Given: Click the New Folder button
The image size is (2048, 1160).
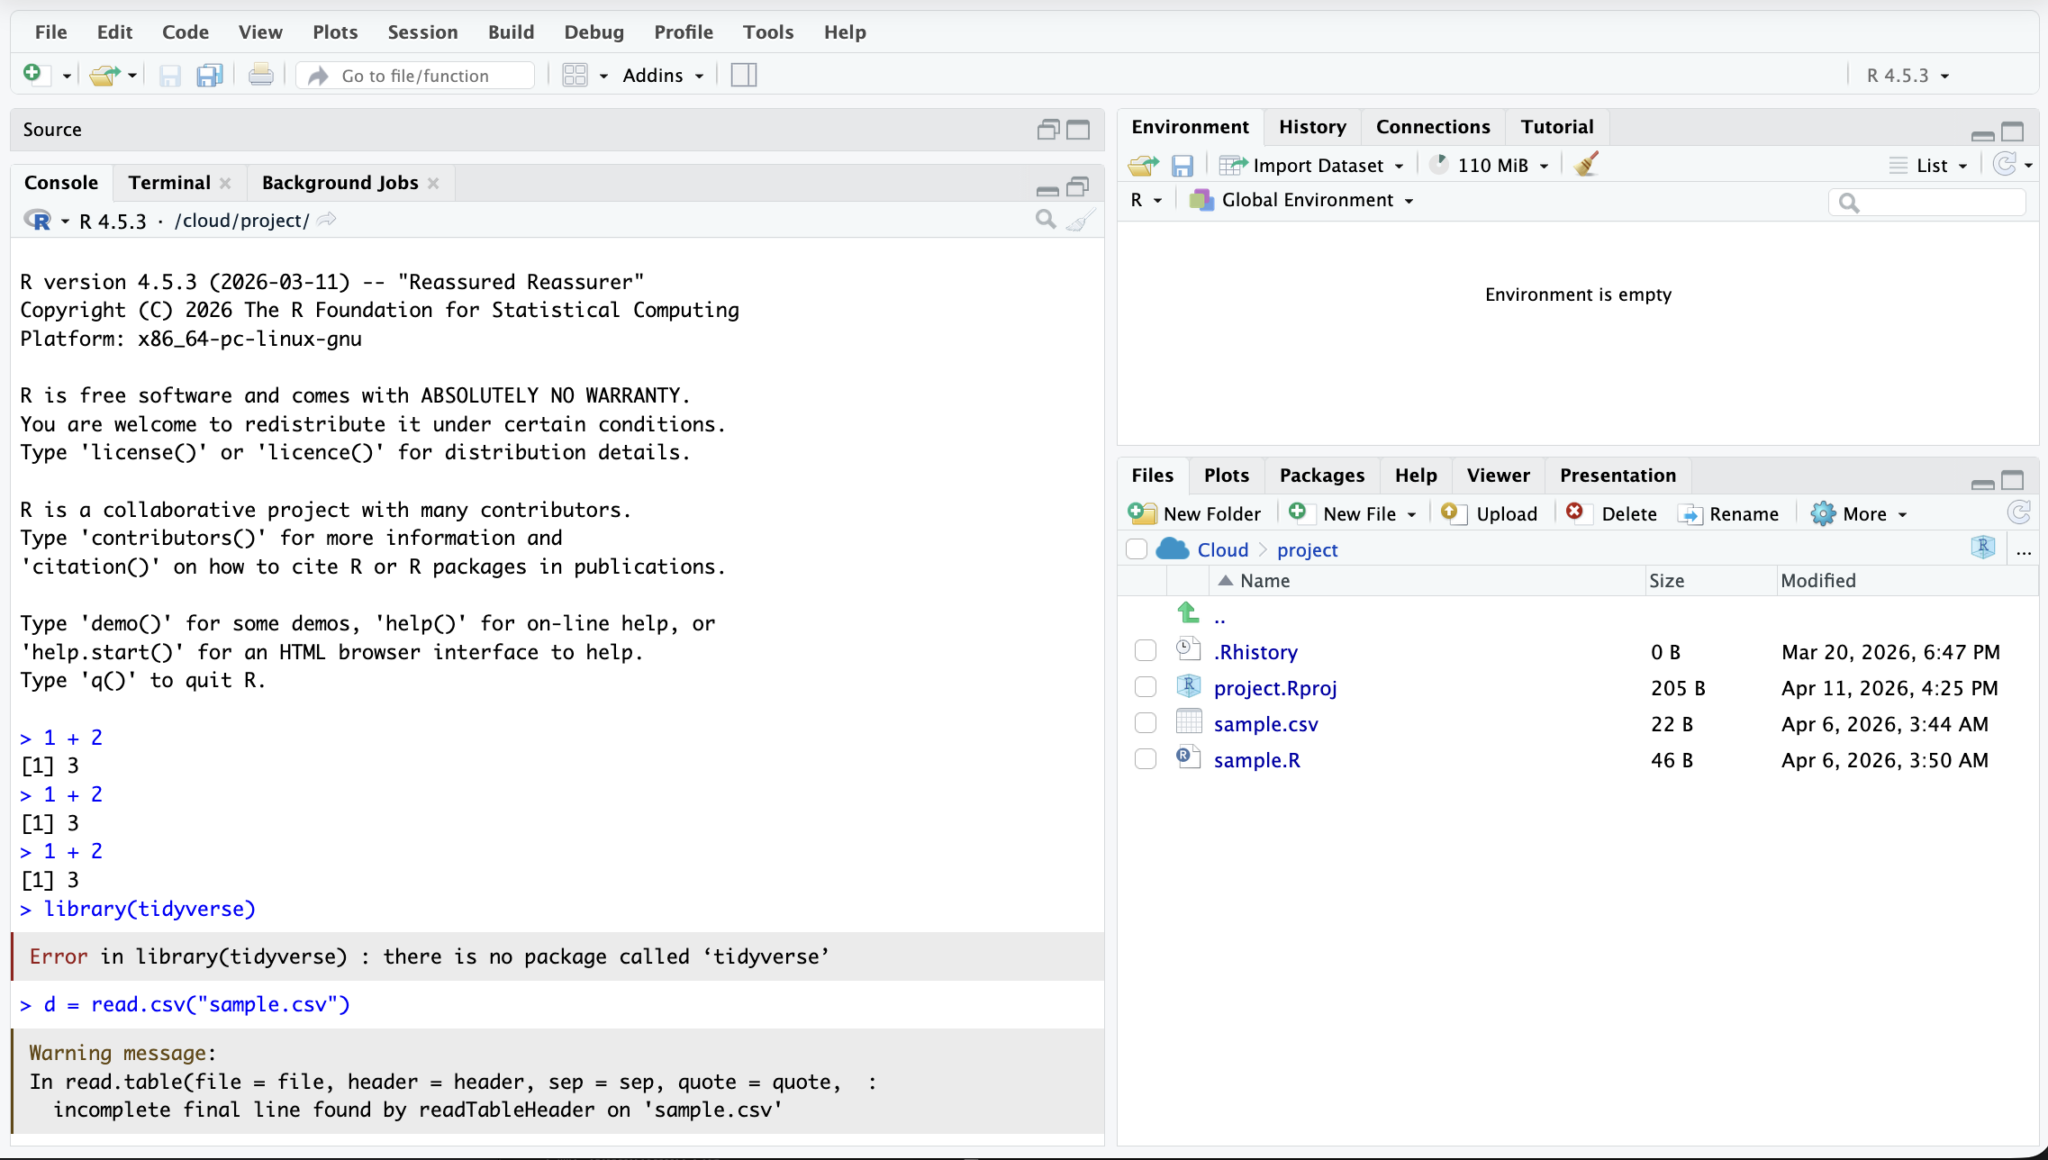Looking at the screenshot, I should coord(1195,513).
